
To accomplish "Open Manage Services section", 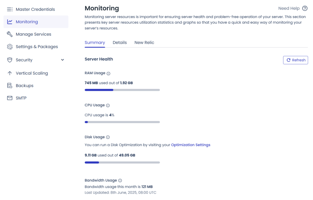I will (36, 34).
